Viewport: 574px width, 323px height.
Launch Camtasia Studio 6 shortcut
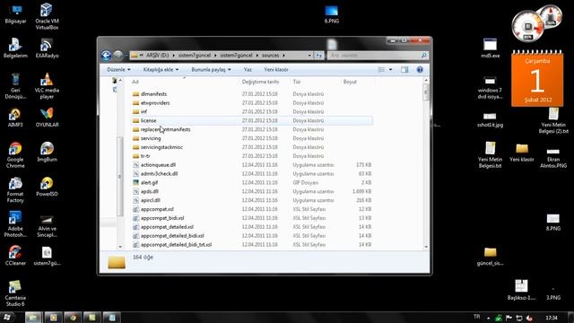click(x=15, y=293)
